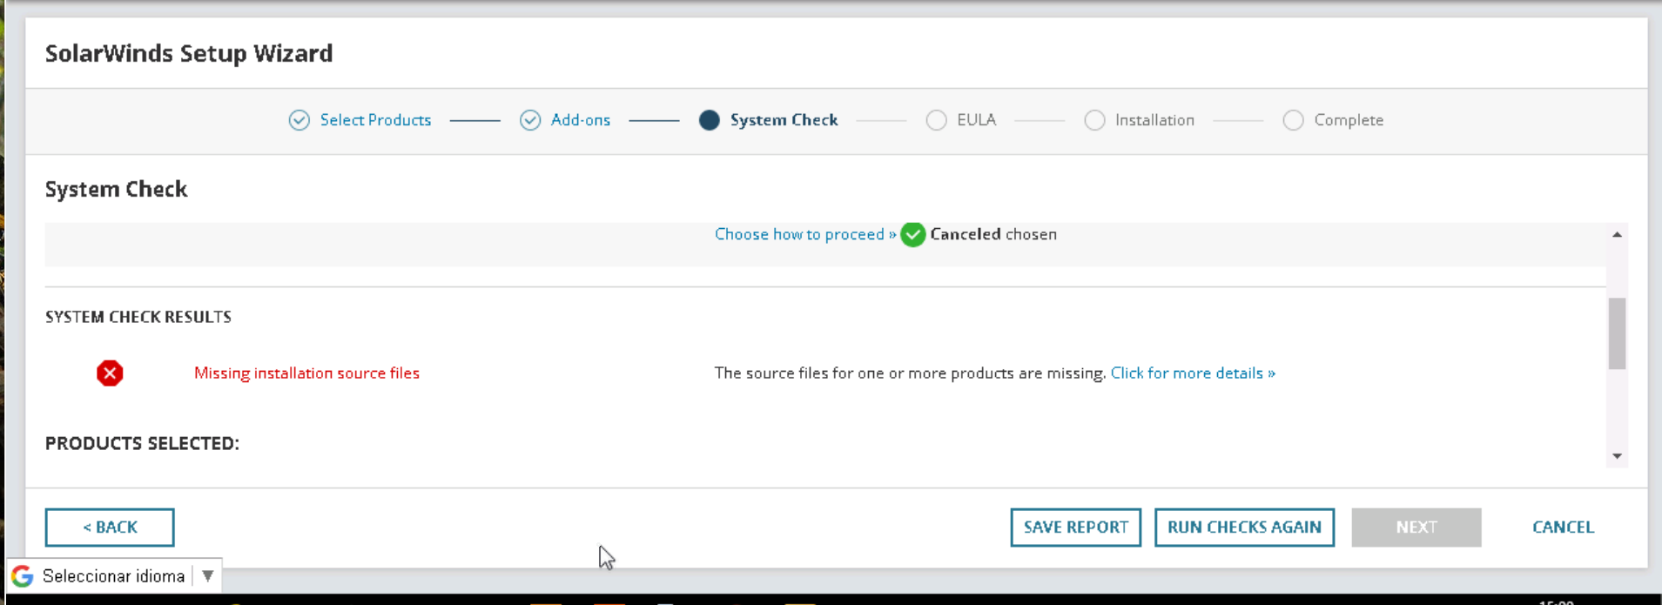Click the Add-ons step checkmark icon
The height and width of the screenshot is (605, 1662).
pyautogui.click(x=530, y=120)
